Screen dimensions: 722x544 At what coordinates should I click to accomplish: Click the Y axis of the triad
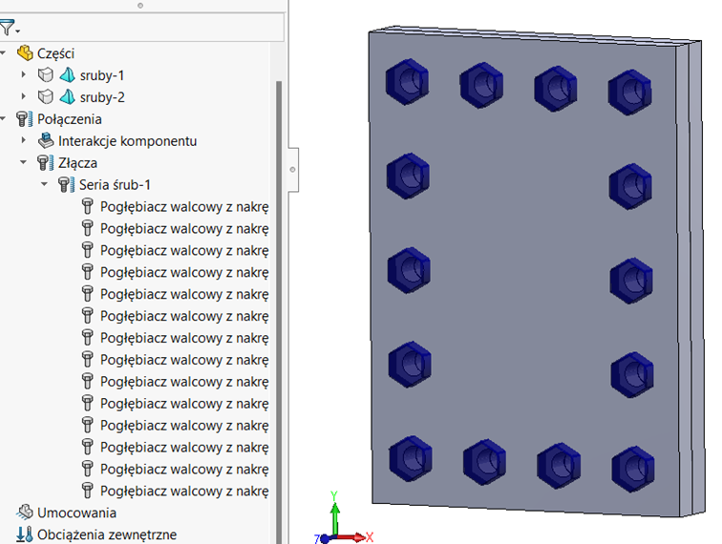point(335,517)
